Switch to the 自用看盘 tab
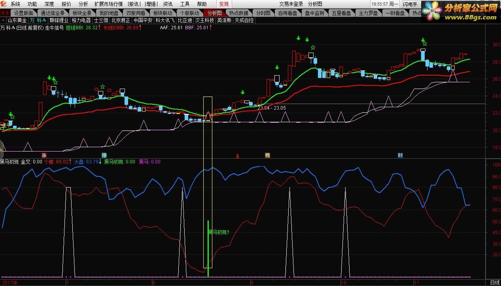The width and height of the screenshot is (501, 286). [x=287, y=13]
